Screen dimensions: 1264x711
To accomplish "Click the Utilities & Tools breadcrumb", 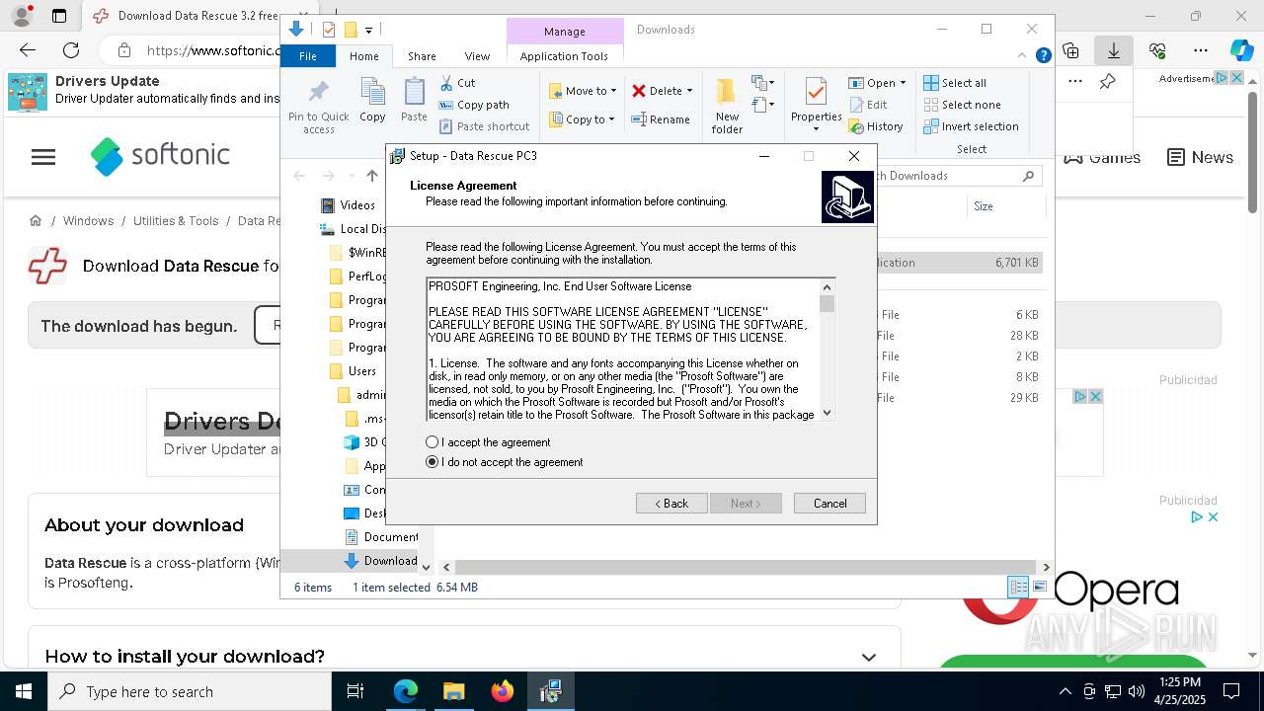I will point(176,221).
